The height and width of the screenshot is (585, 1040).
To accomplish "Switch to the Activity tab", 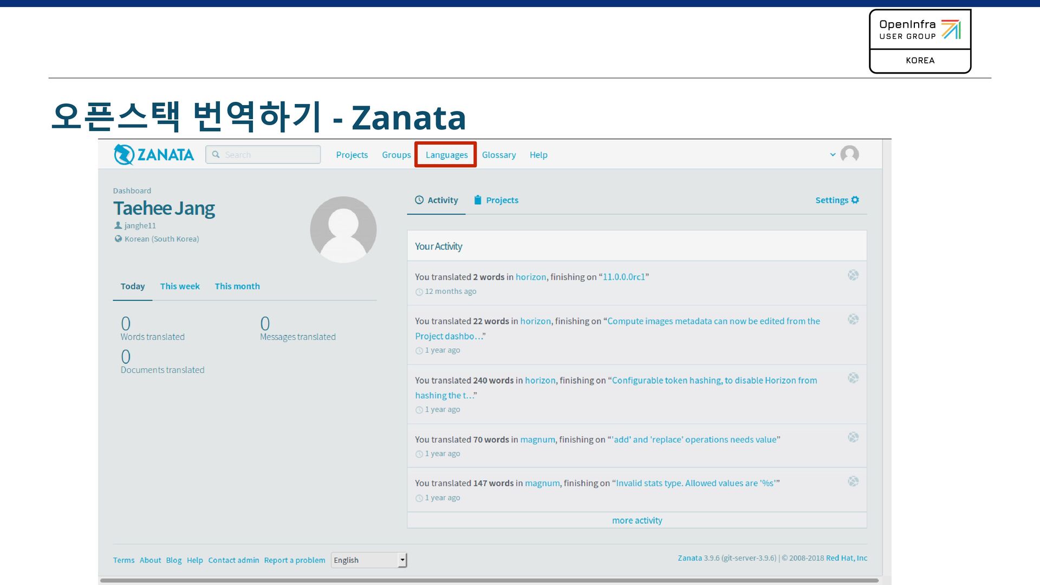I will pos(437,200).
